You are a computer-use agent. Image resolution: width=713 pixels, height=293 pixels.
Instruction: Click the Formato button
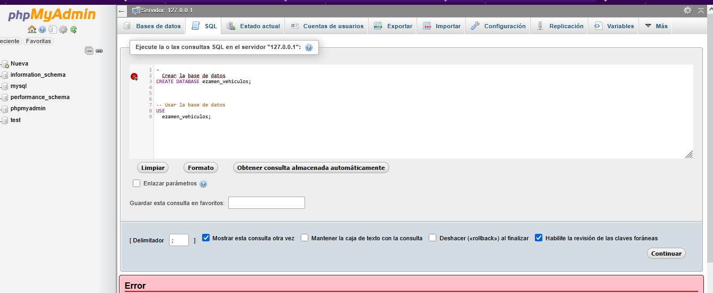(x=201, y=168)
